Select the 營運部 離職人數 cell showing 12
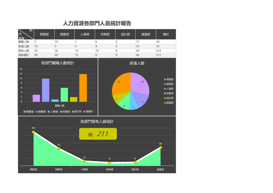Viewport: 273px width, 193px height. coord(146,42)
